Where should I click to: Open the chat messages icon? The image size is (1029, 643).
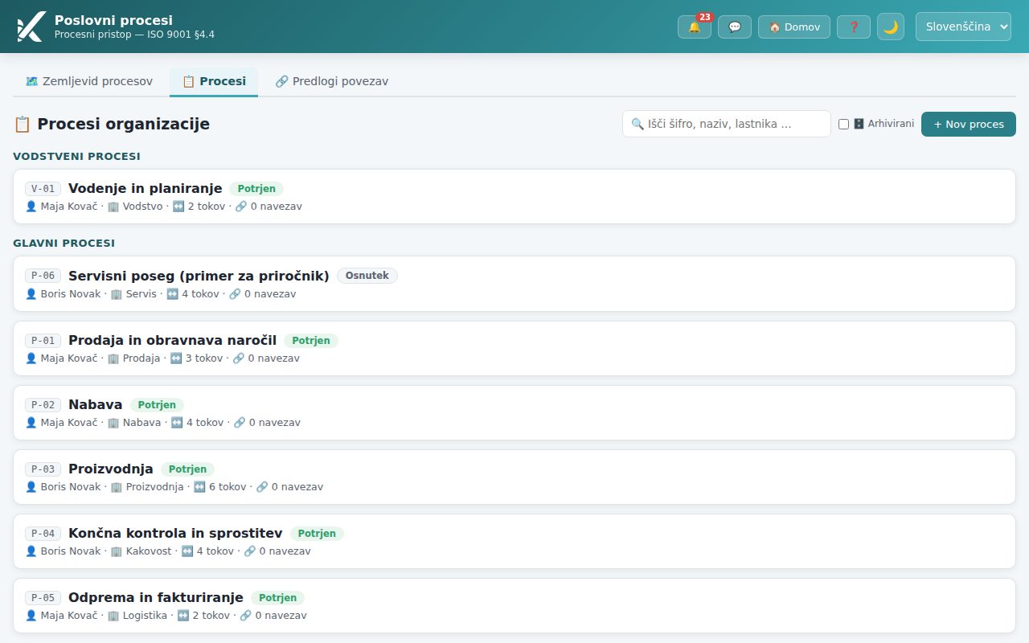tap(735, 27)
